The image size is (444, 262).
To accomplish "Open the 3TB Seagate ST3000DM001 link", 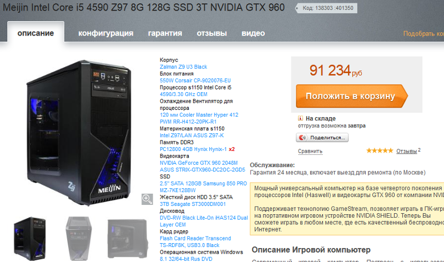I will click(193, 204).
